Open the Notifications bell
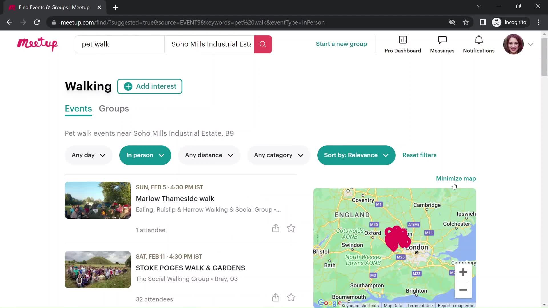Image resolution: width=548 pixels, height=308 pixels. (x=479, y=40)
